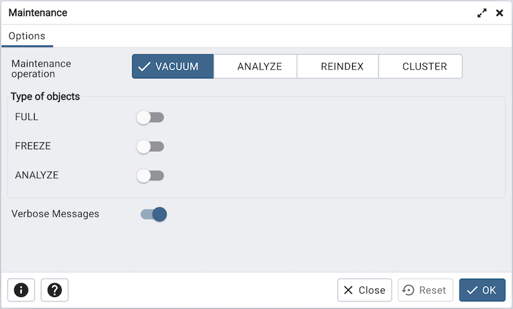Select the VACUUM maintenance operation
513x309 pixels.
tap(172, 66)
